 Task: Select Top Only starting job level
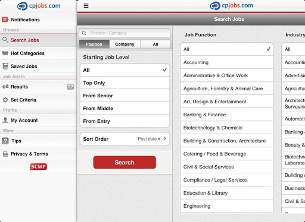pyautogui.click(x=125, y=83)
